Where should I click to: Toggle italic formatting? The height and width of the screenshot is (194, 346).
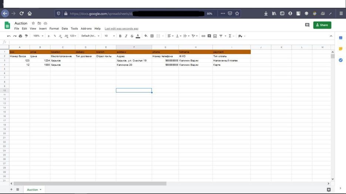pyautogui.click(x=126, y=36)
